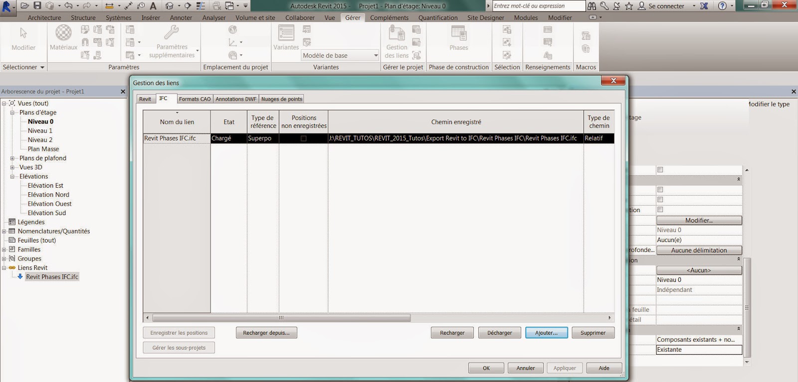The image size is (798, 382).
Task: Collapse the Plans d'étage tree node
Action: (x=12, y=113)
